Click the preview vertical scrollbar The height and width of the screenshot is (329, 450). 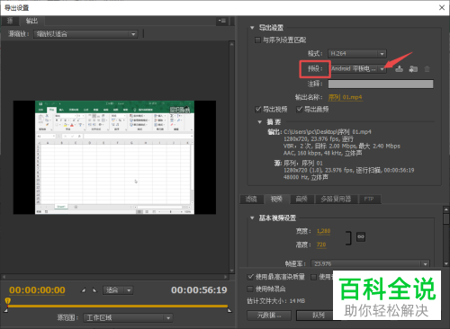point(232,157)
